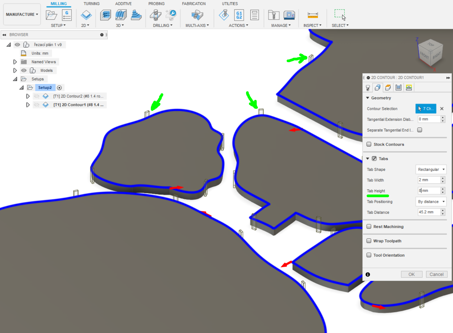Screen dimensions: 453x333
Task: Enable the Rest Machining checkbox
Action: click(369, 227)
